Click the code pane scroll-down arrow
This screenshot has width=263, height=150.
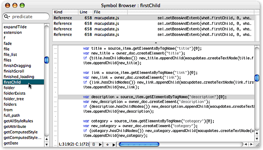tap(257, 139)
